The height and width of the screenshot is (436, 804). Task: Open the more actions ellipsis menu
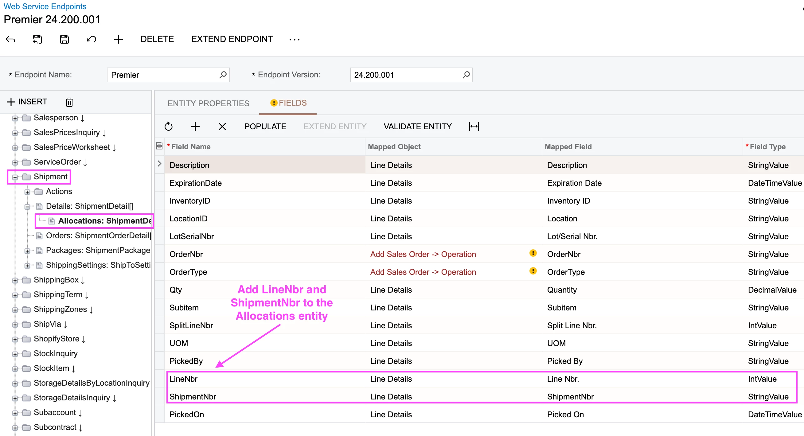294,39
